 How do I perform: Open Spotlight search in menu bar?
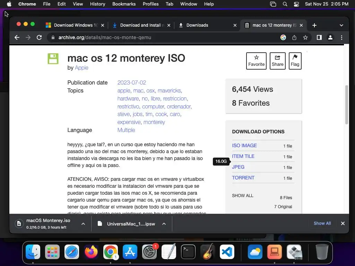pos(285,4)
